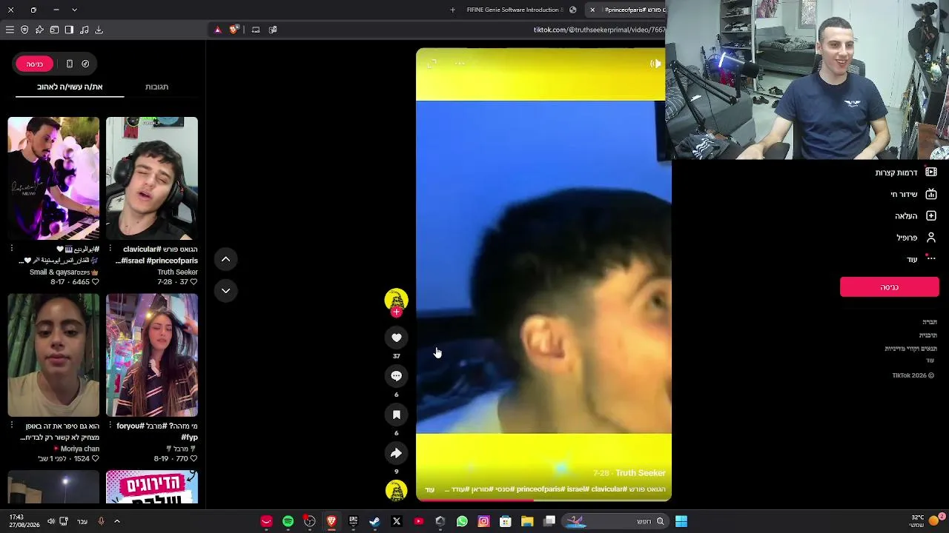Screen dimensions: 949x533
Task: Toggle the browser sidebar panel
Action: 69,30
